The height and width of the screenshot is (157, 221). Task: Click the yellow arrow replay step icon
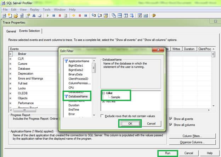74,16
